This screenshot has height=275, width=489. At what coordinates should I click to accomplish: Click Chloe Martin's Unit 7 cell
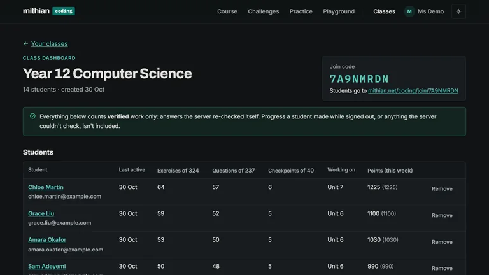pos(336,187)
